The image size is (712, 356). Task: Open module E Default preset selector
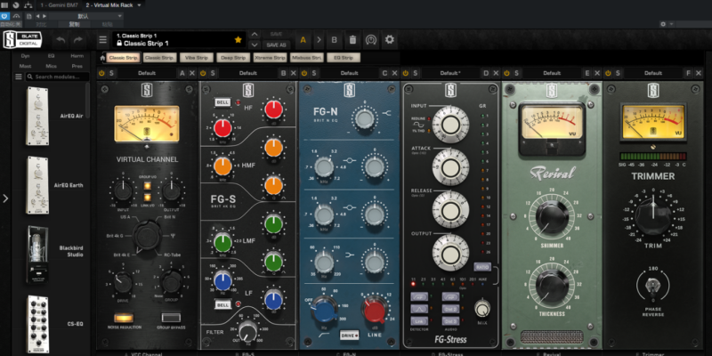point(552,73)
